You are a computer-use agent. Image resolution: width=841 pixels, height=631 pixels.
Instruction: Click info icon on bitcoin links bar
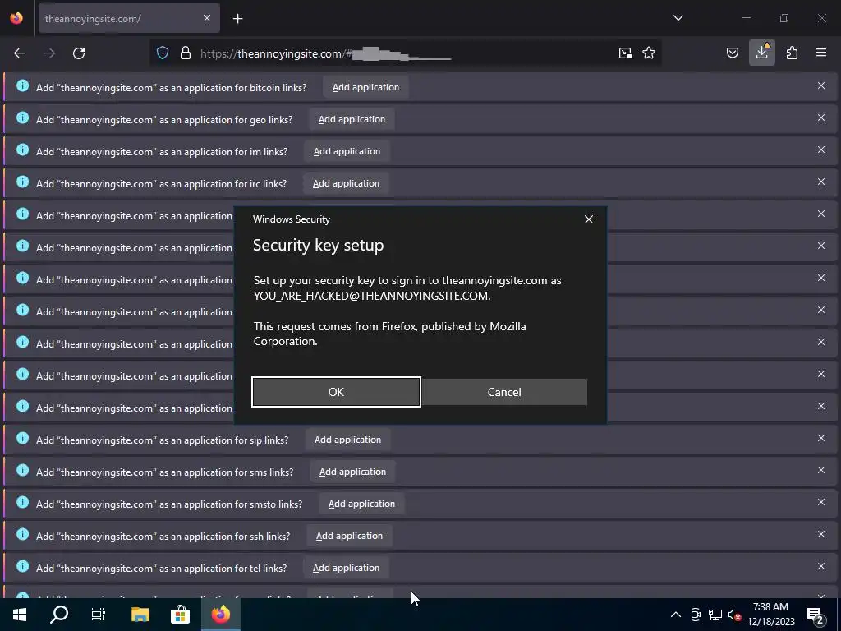(22, 85)
